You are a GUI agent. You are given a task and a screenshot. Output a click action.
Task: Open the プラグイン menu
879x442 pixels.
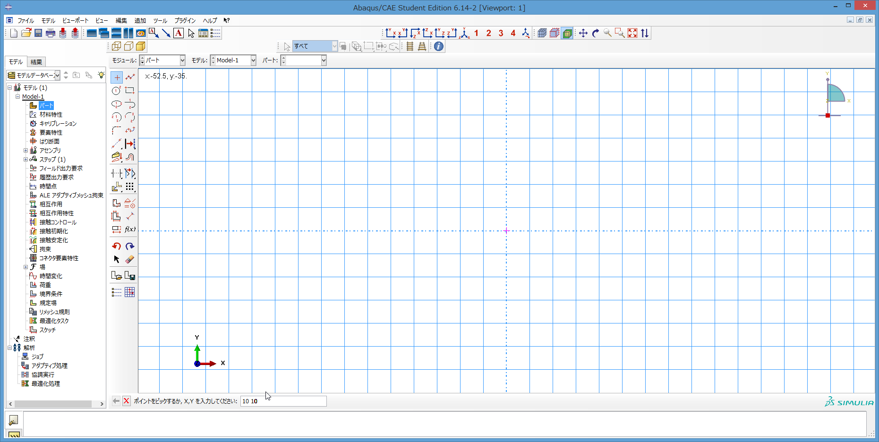[185, 21]
